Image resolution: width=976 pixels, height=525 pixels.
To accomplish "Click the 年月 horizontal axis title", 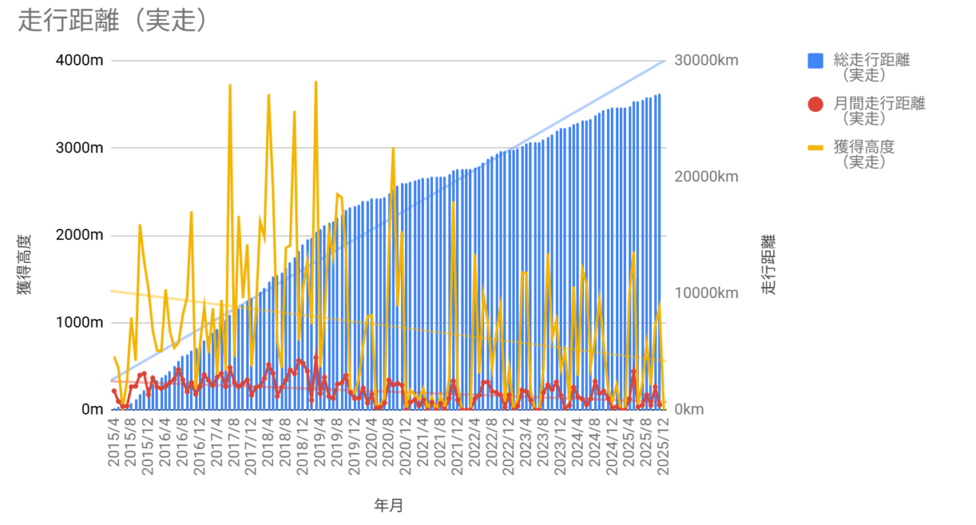I will 389,505.
